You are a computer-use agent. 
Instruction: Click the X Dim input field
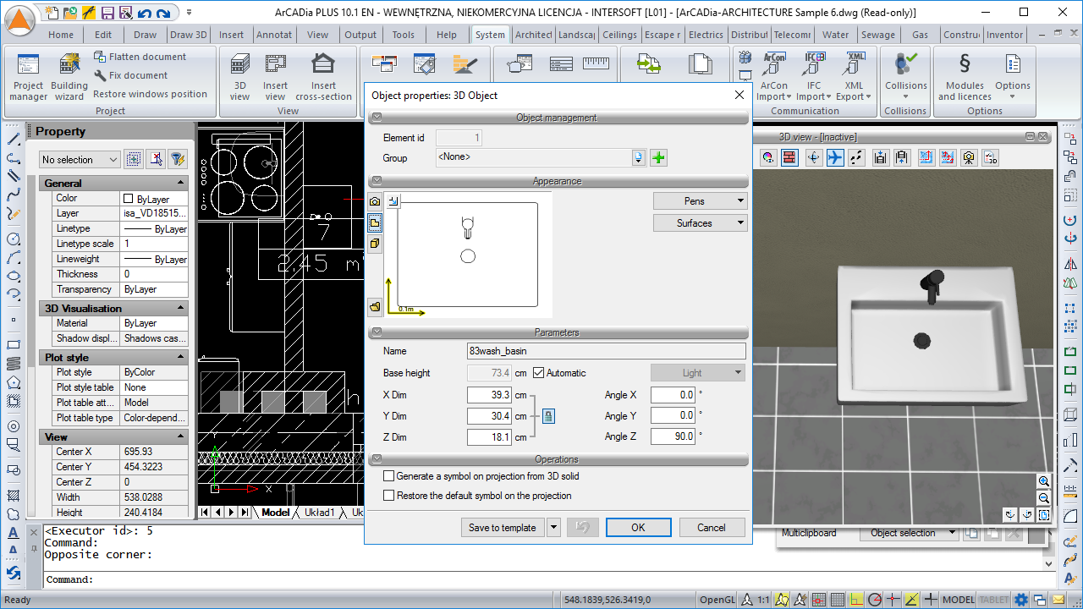(x=490, y=395)
